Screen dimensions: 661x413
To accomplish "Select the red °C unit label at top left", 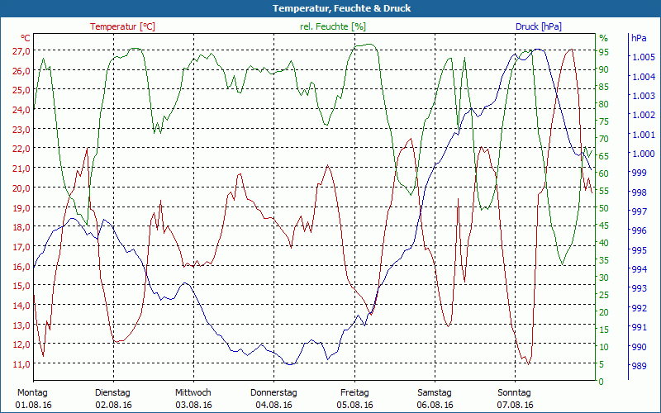I will [26, 38].
